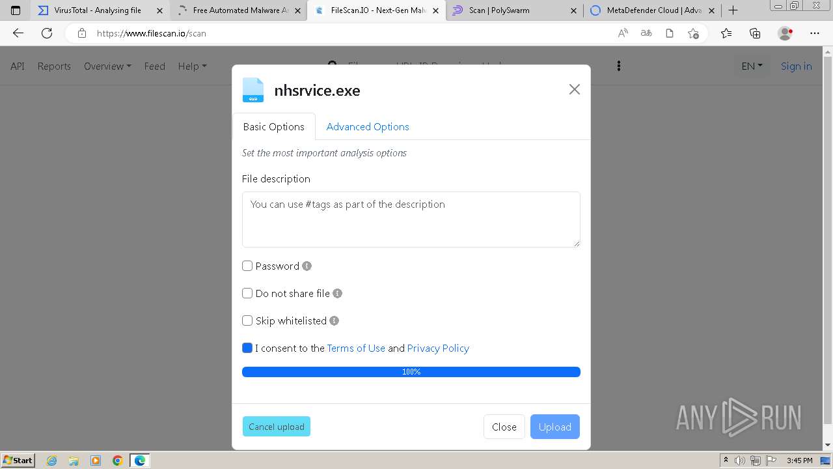This screenshot has height=469, width=833.
Task: Open Reports page
Action: 54,66
